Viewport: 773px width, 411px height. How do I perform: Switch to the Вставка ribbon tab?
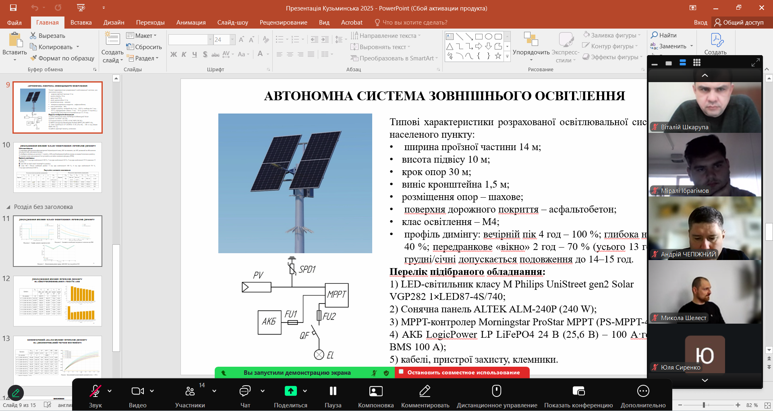point(81,23)
